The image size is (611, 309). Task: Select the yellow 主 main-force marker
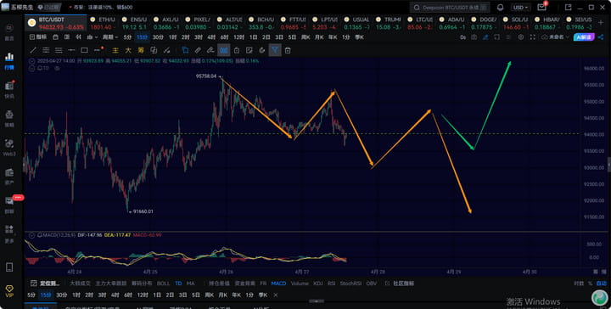click(x=115, y=50)
